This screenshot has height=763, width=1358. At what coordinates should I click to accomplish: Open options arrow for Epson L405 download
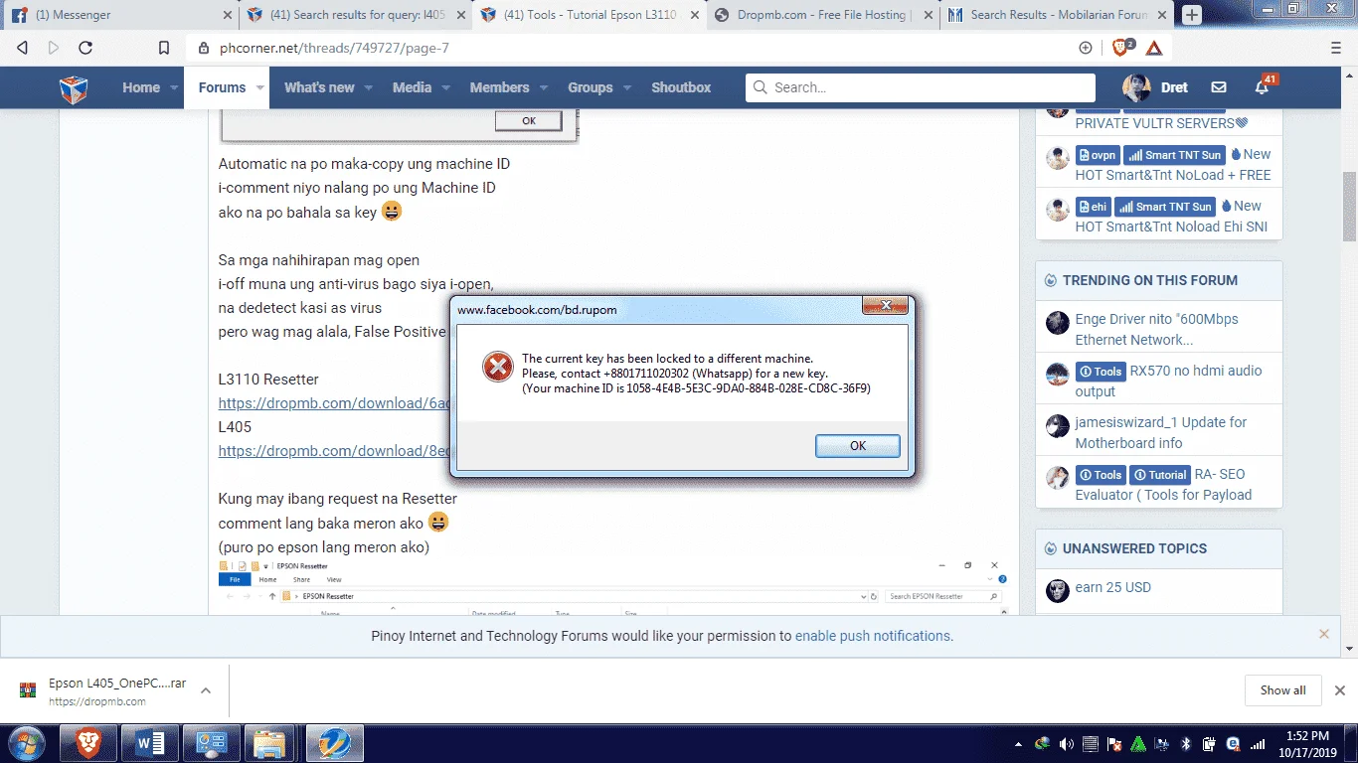(x=206, y=690)
